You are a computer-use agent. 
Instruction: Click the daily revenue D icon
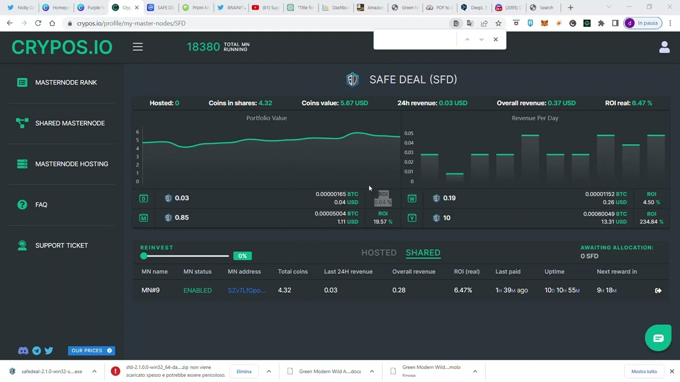(x=143, y=198)
